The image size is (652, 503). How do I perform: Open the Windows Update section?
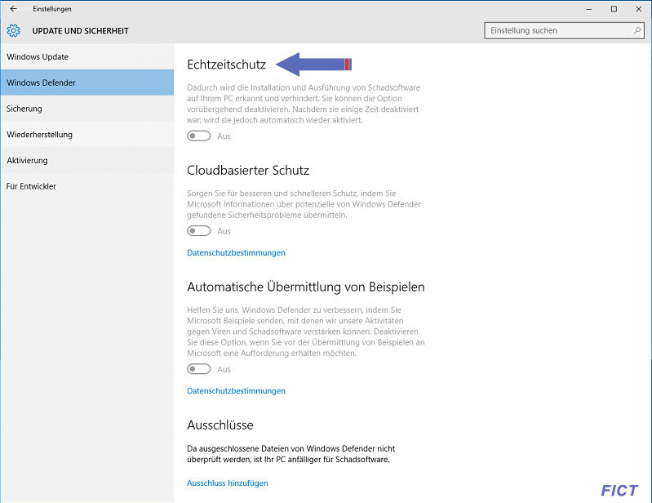click(x=86, y=56)
